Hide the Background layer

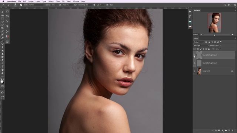[x=194, y=71]
